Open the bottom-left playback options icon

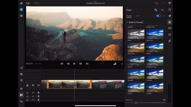pyautogui.click(x=21, y=101)
